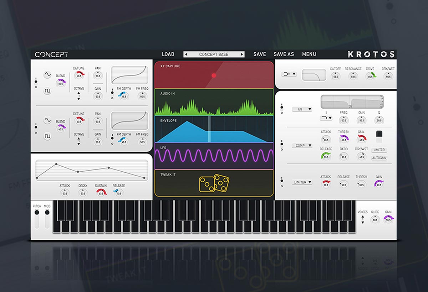Open the EQ band 1 shape dropdown

pyautogui.click(x=326, y=118)
